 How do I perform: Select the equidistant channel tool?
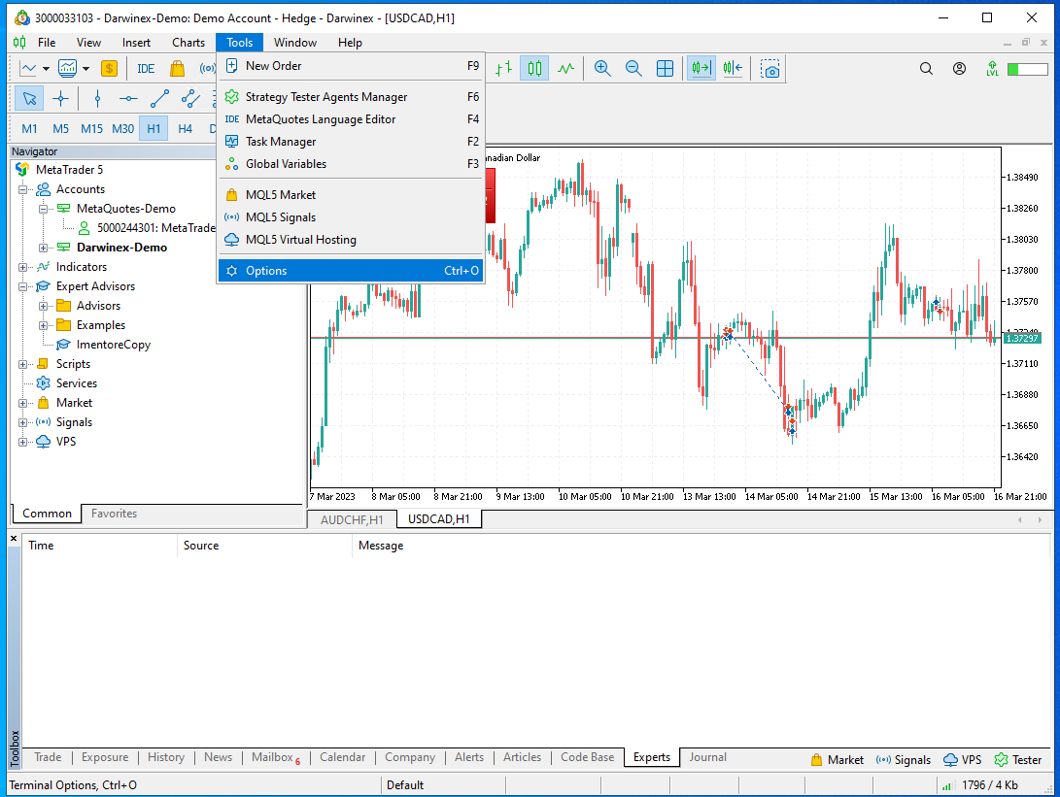click(190, 99)
